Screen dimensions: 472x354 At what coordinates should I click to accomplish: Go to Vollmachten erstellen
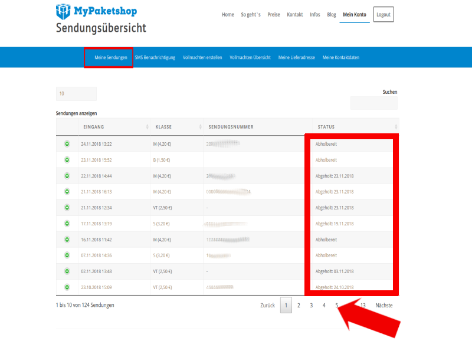(202, 57)
